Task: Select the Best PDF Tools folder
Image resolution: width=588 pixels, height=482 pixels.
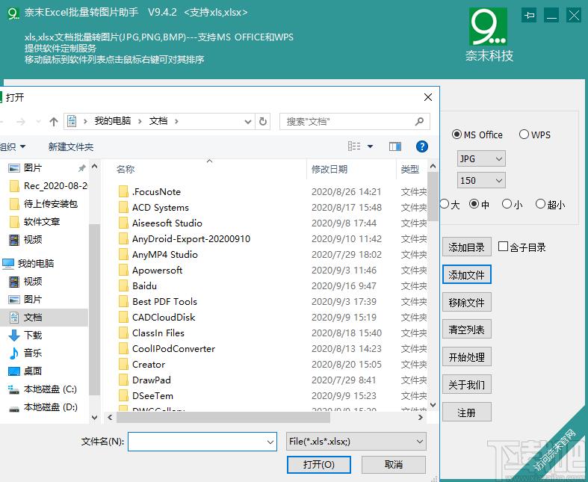Action: pos(158,302)
